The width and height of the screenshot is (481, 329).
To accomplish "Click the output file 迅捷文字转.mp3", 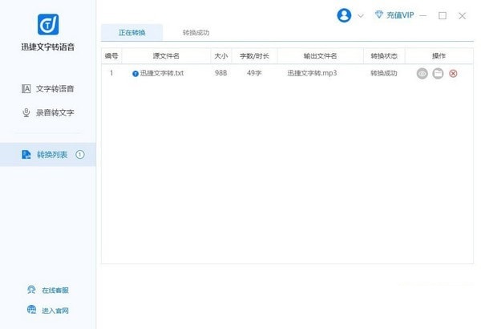I will pyautogui.click(x=312, y=73).
